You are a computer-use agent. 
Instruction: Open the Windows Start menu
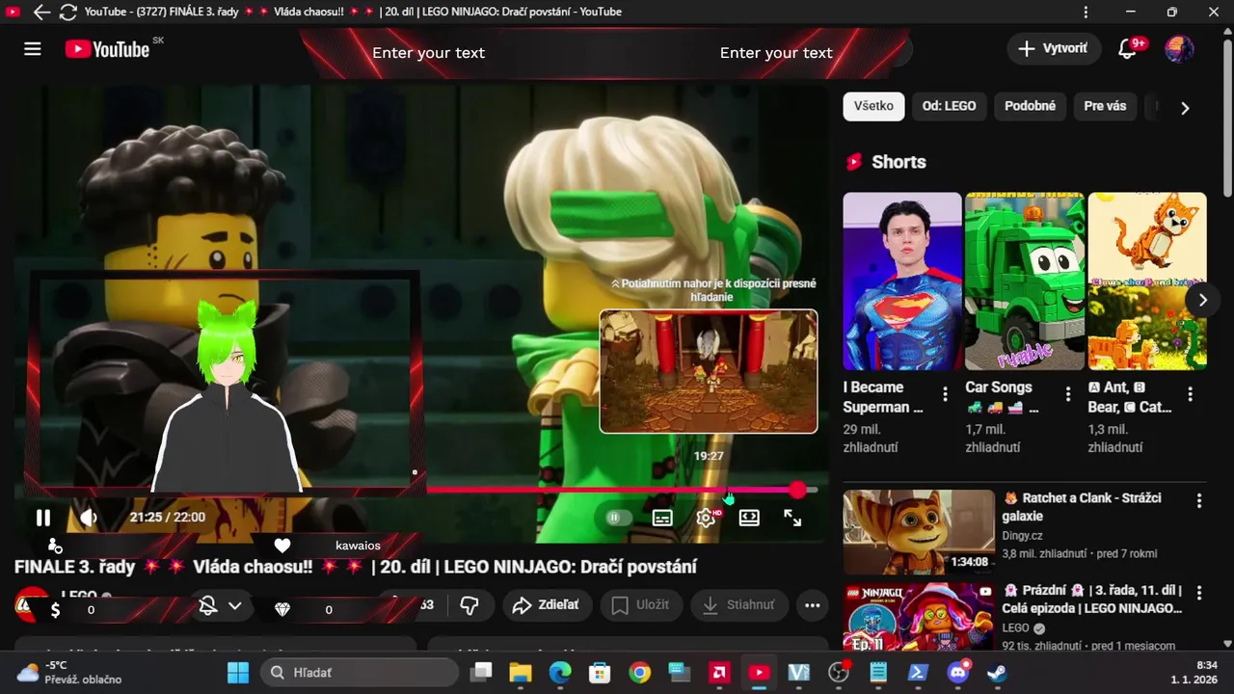(x=238, y=673)
